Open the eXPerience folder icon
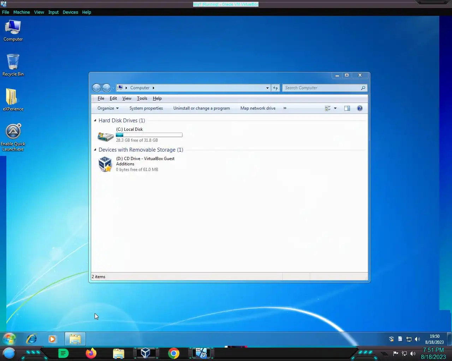Screen dimensions: 452x361 (13, 100)
